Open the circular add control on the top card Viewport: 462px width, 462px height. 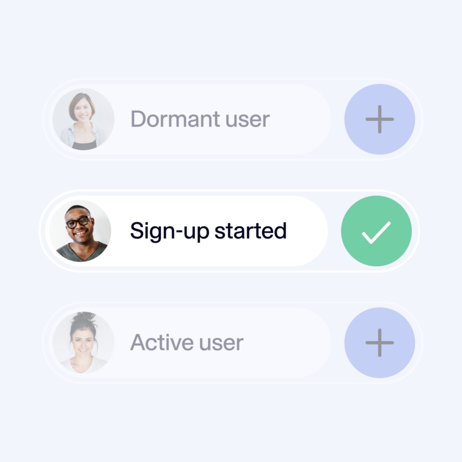point(380,119)
